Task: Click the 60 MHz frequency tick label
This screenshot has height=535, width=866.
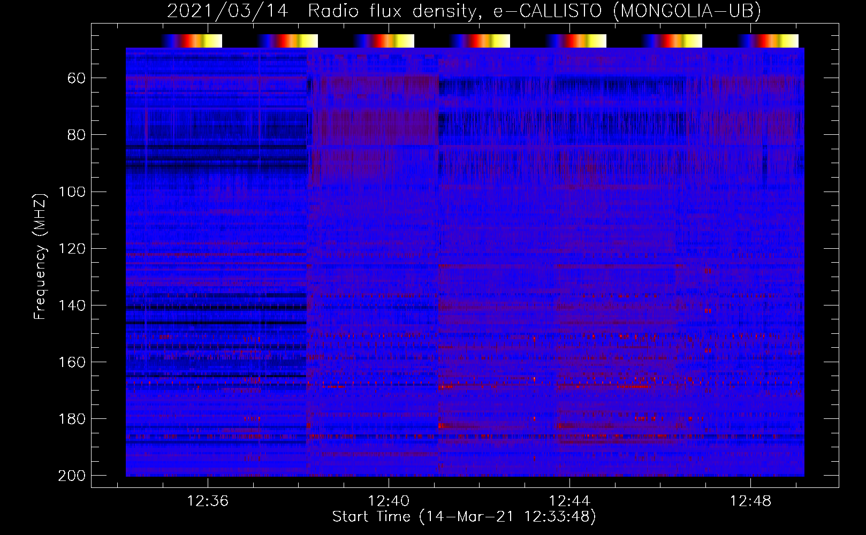Action: tap(77, 78)
